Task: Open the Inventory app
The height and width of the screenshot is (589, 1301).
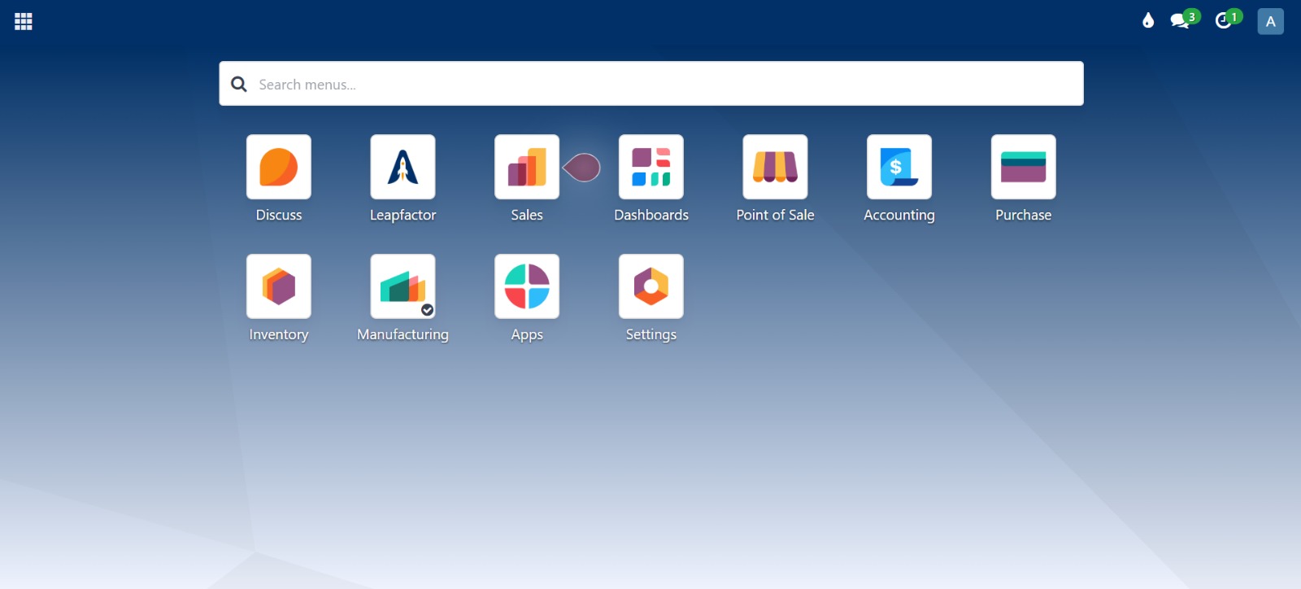Action: (279, 286)
